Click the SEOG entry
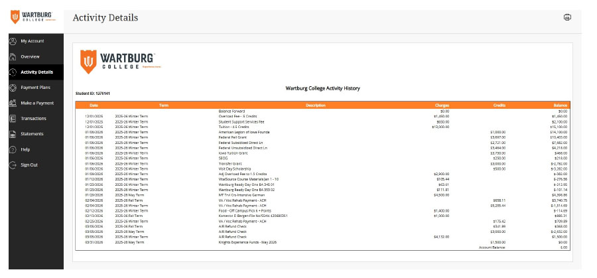597x278 pixels. 223,158
